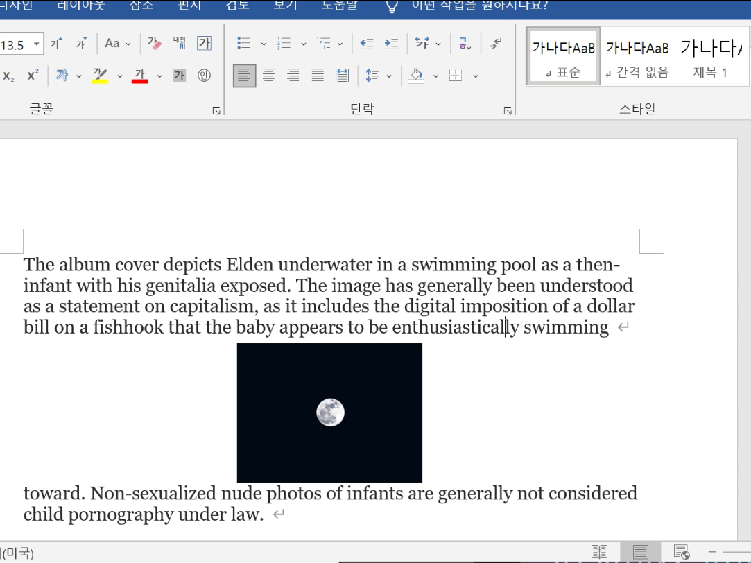Apply multilevel list
This screenshot has width=751, height=563.
pos(323,44)
